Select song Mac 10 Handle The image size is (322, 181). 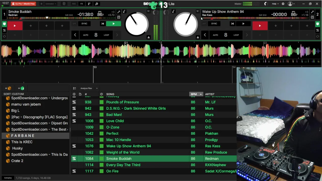click(x=118, y=140)
